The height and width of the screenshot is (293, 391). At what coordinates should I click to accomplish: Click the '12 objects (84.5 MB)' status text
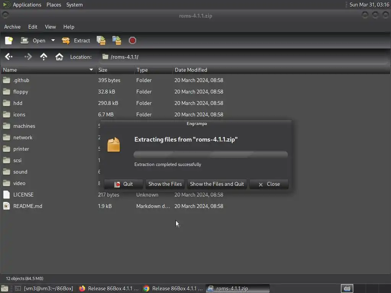(x=25, y=279)
